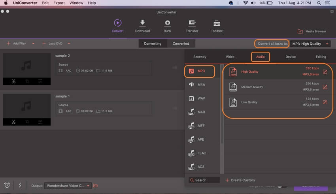The height and width of the screenshot is (194, 336).
Task: Select the AC3 format
Action: pos(202,167)
